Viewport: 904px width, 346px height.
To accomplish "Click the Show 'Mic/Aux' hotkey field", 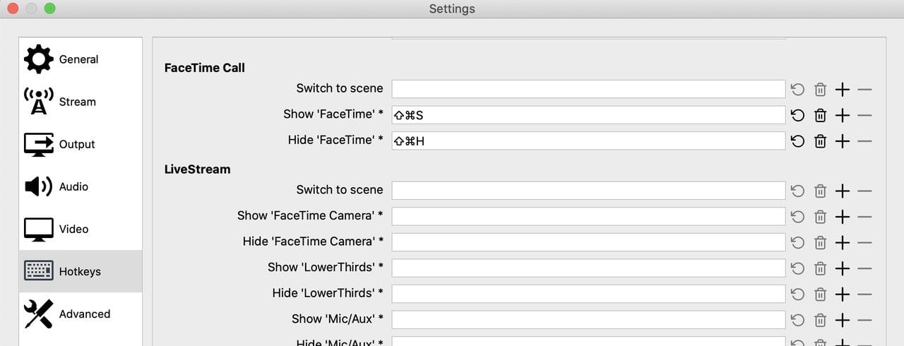I will [588, 320].
